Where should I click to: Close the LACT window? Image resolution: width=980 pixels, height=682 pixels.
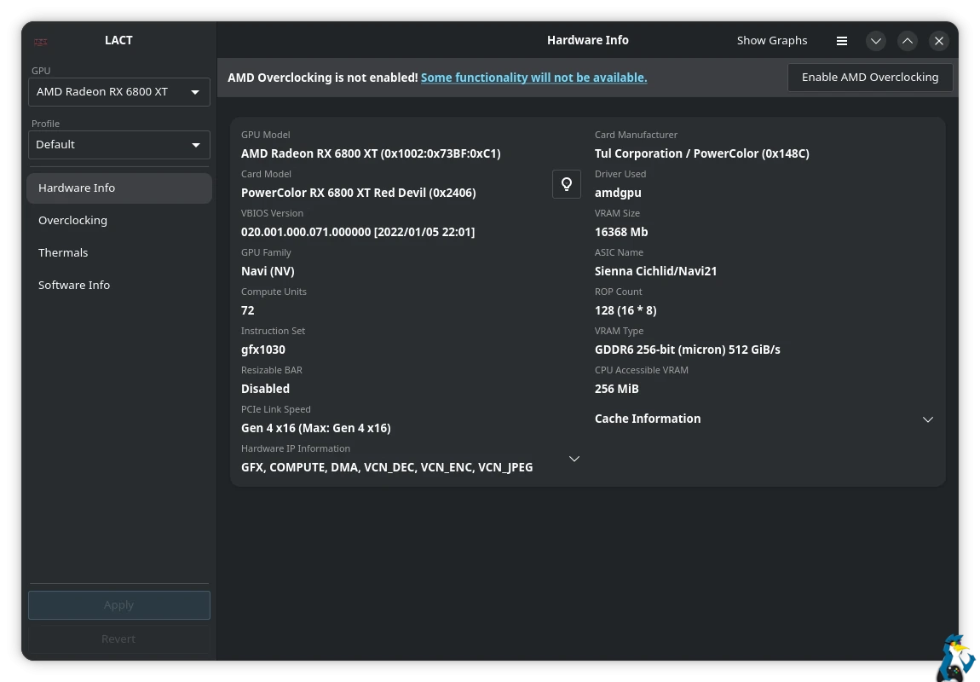[x=939, y=41]
